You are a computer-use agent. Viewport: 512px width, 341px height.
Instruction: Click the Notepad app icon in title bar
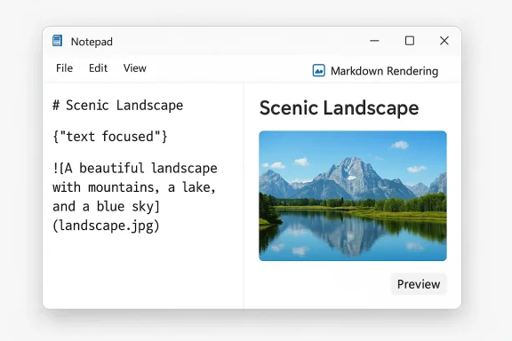[57, 41]
